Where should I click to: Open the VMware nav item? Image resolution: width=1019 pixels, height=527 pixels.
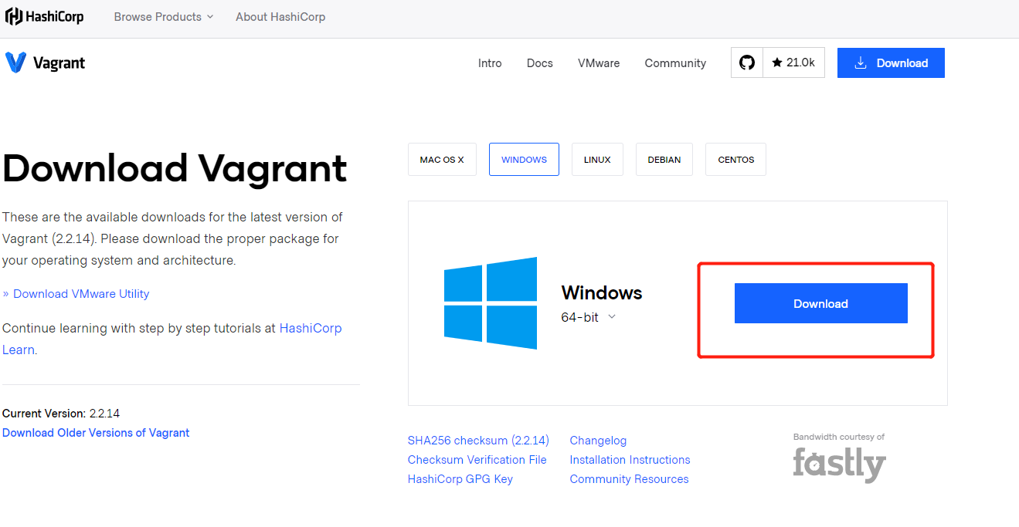tap(599, 63)
